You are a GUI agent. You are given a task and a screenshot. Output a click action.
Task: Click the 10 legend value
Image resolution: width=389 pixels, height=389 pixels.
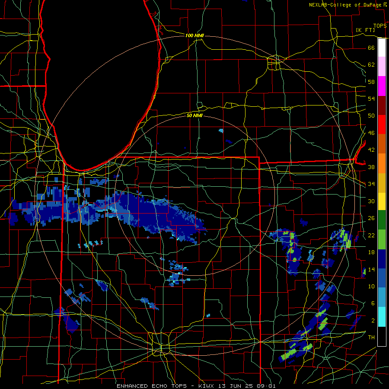click(x=371, y=286)
